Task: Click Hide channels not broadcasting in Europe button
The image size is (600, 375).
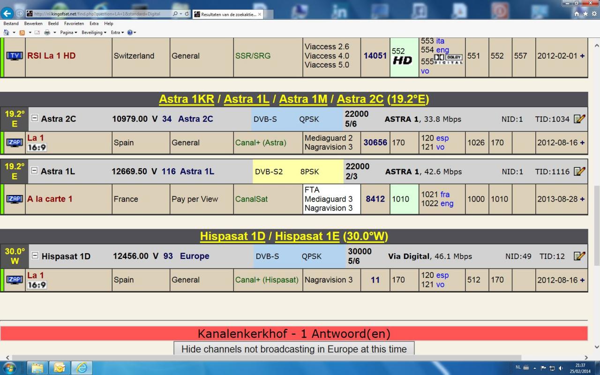Action: 294,349
